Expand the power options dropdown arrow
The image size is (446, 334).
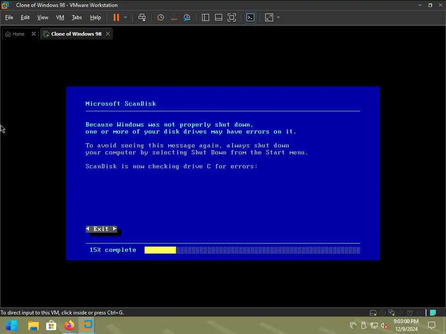pos(125,17)
